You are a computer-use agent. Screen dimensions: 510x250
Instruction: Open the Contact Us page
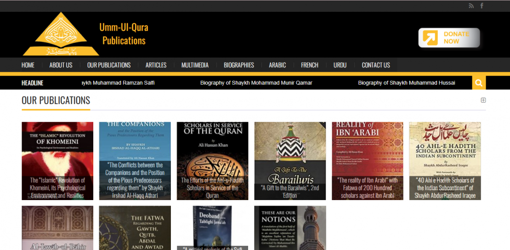click(x=376, y=65)
